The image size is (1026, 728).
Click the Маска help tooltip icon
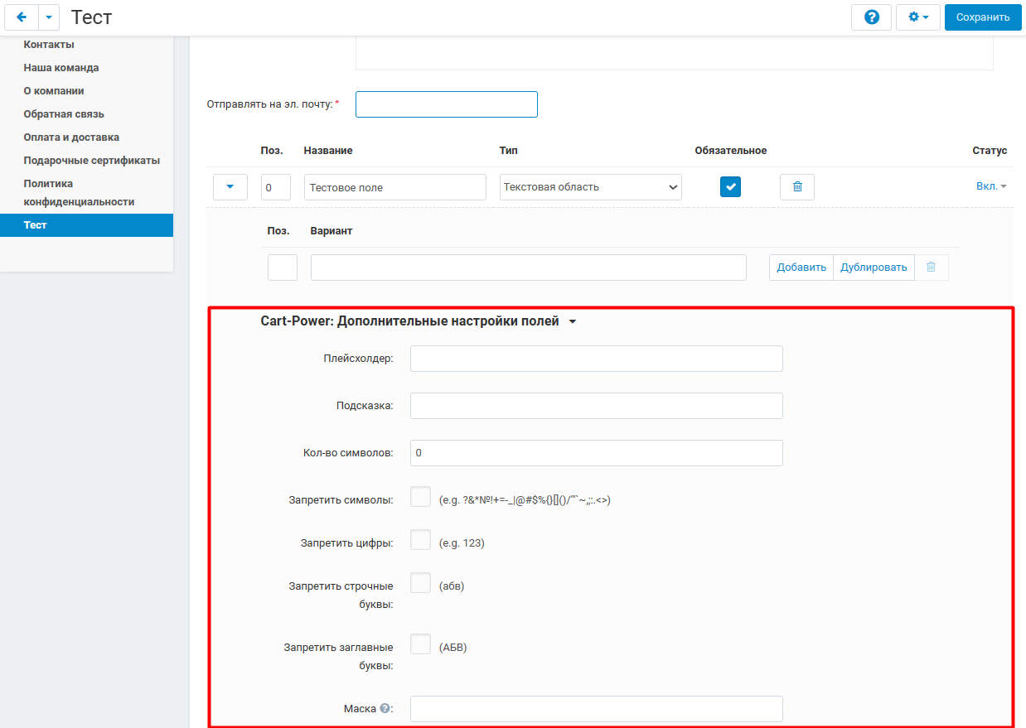click(385, 709)
